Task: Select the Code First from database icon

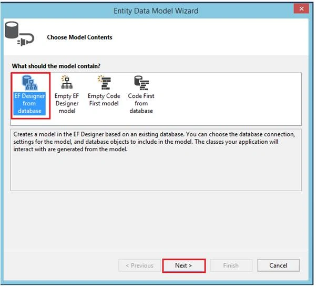Action: click(141, 83)
